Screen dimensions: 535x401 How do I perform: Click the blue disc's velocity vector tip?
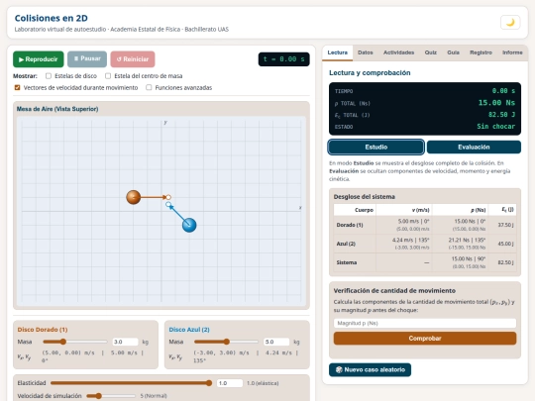click(x=168, y=205)
